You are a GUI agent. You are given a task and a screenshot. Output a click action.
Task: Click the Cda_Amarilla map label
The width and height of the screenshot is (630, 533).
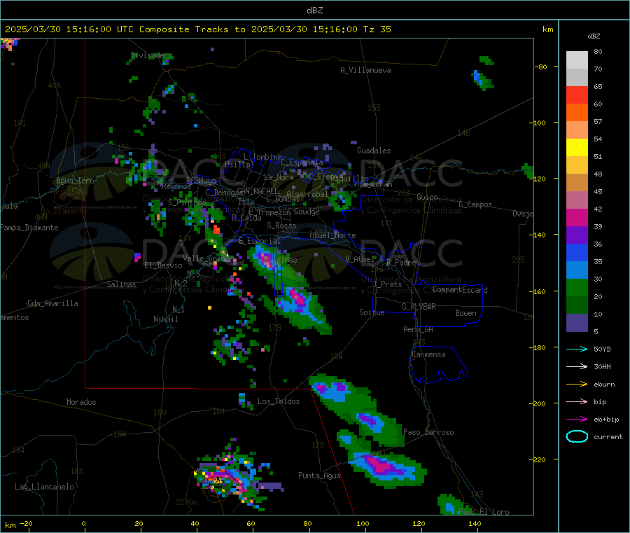[52, 303]
